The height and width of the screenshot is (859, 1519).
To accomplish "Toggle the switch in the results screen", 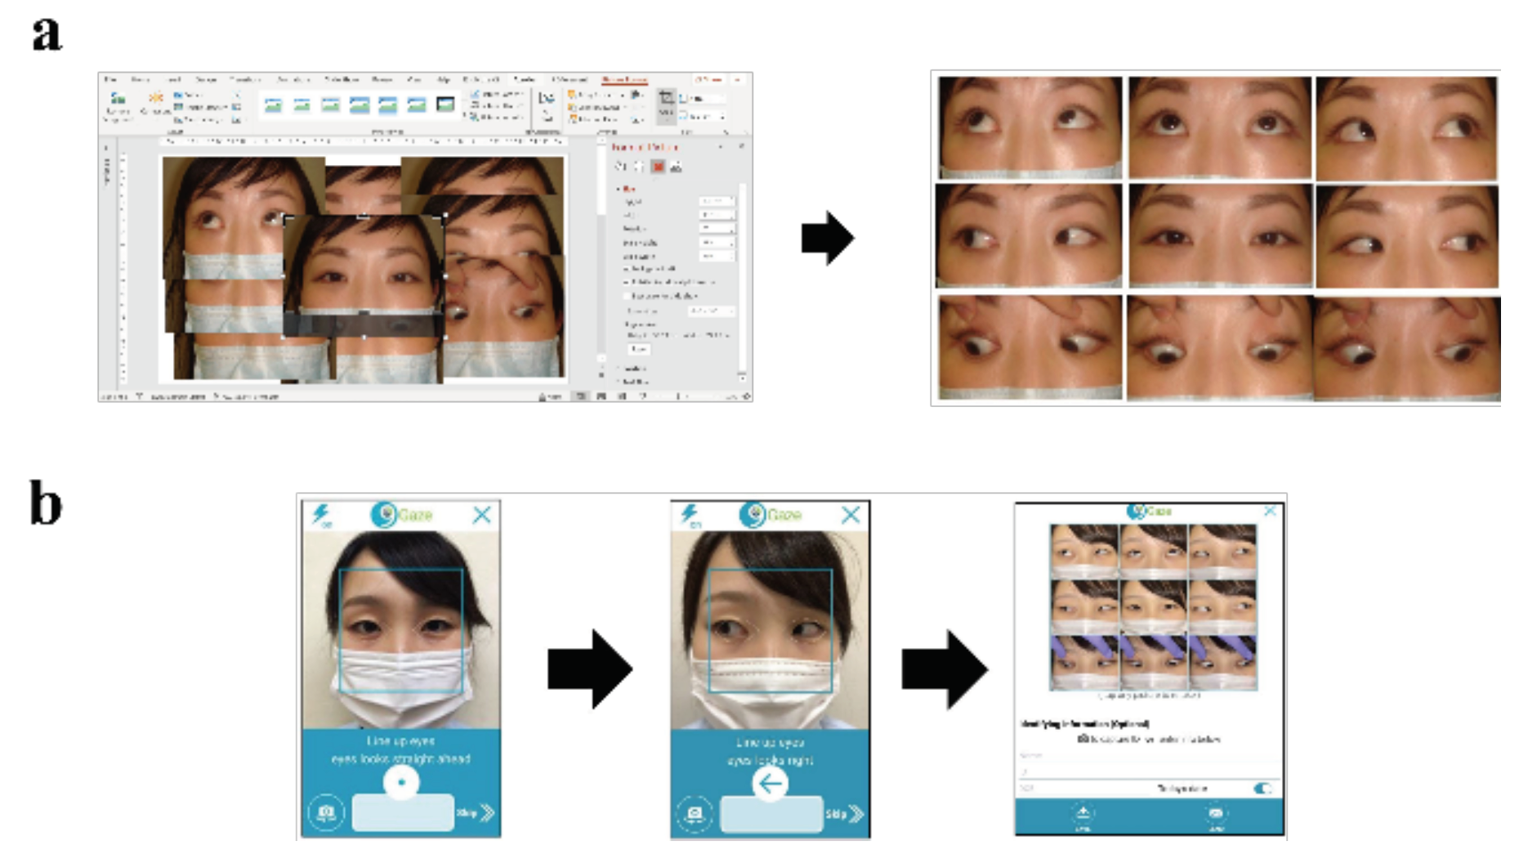I will pos(1262,789).
